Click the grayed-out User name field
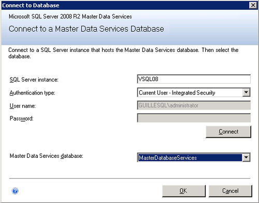The width and height of the screenshot is (259, 203). click(x=194, y=105)
